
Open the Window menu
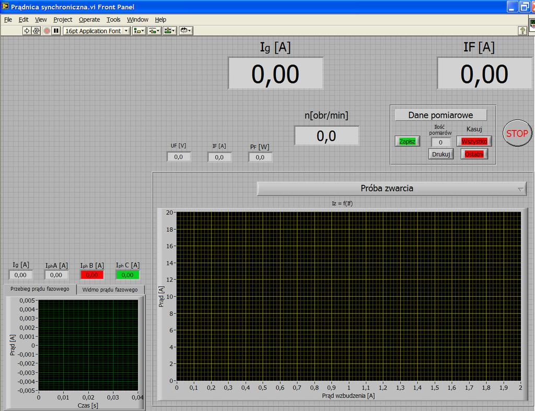(x=137, y=19)
